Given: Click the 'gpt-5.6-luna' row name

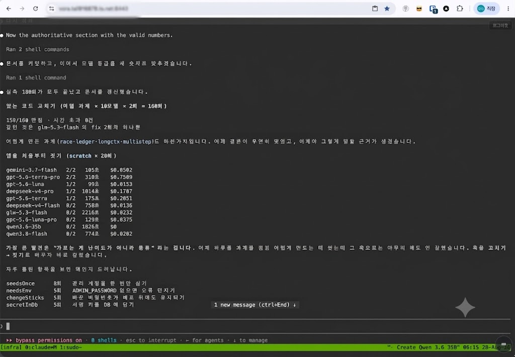Looking at the screenshot, I should click(25, 184).
